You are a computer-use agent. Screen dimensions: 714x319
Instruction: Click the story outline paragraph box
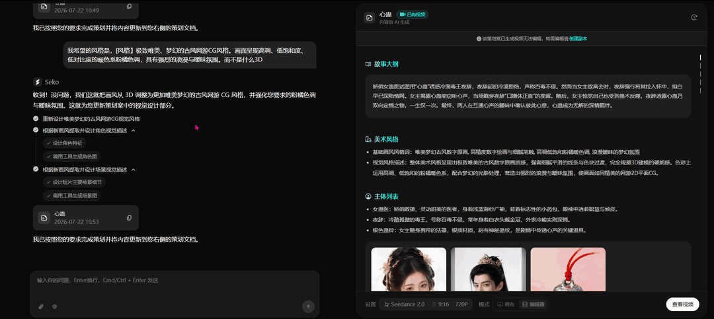pos(528,96)
